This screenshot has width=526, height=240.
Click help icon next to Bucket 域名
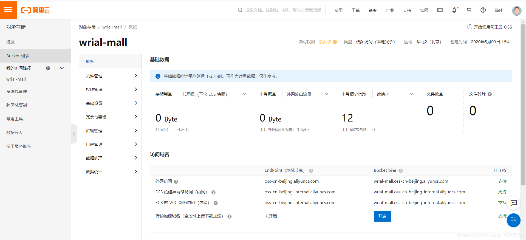(401, 171)
